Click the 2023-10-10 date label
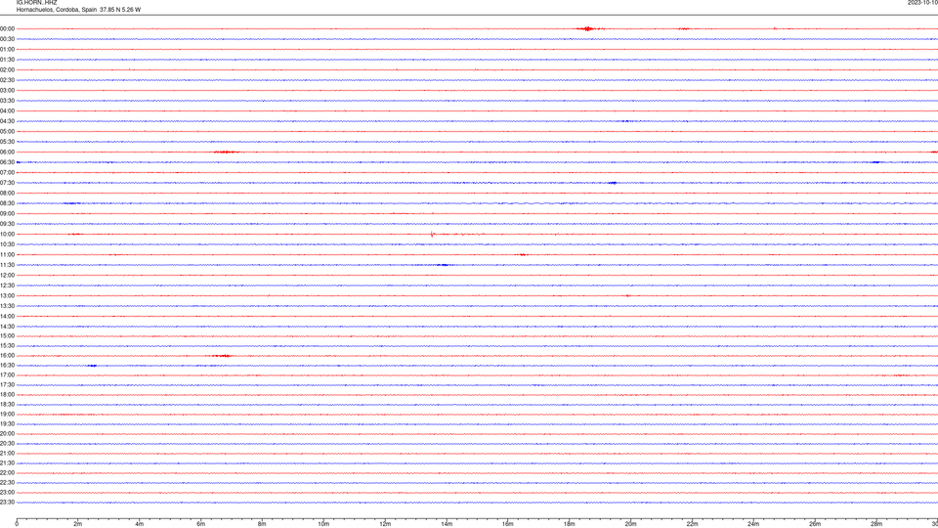The height and width of the screenshot is (528, 938). pos(922,2)
